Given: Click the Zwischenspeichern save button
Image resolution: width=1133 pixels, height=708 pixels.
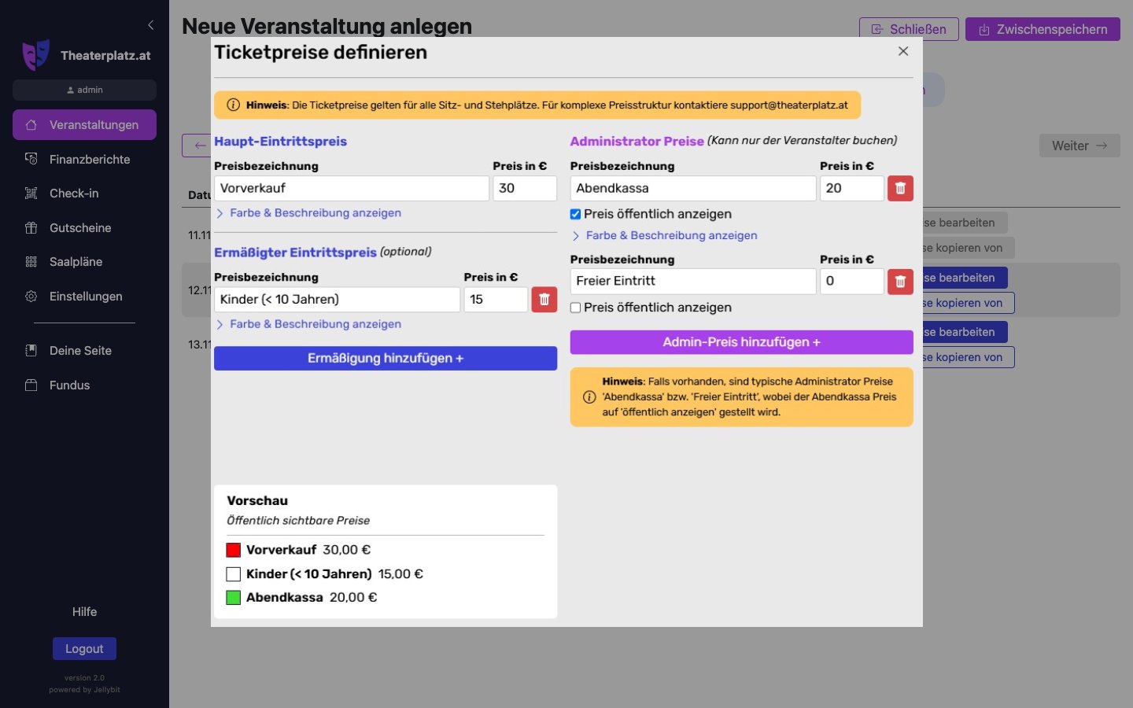Looking at the screenshot, I should (1043, 29).
